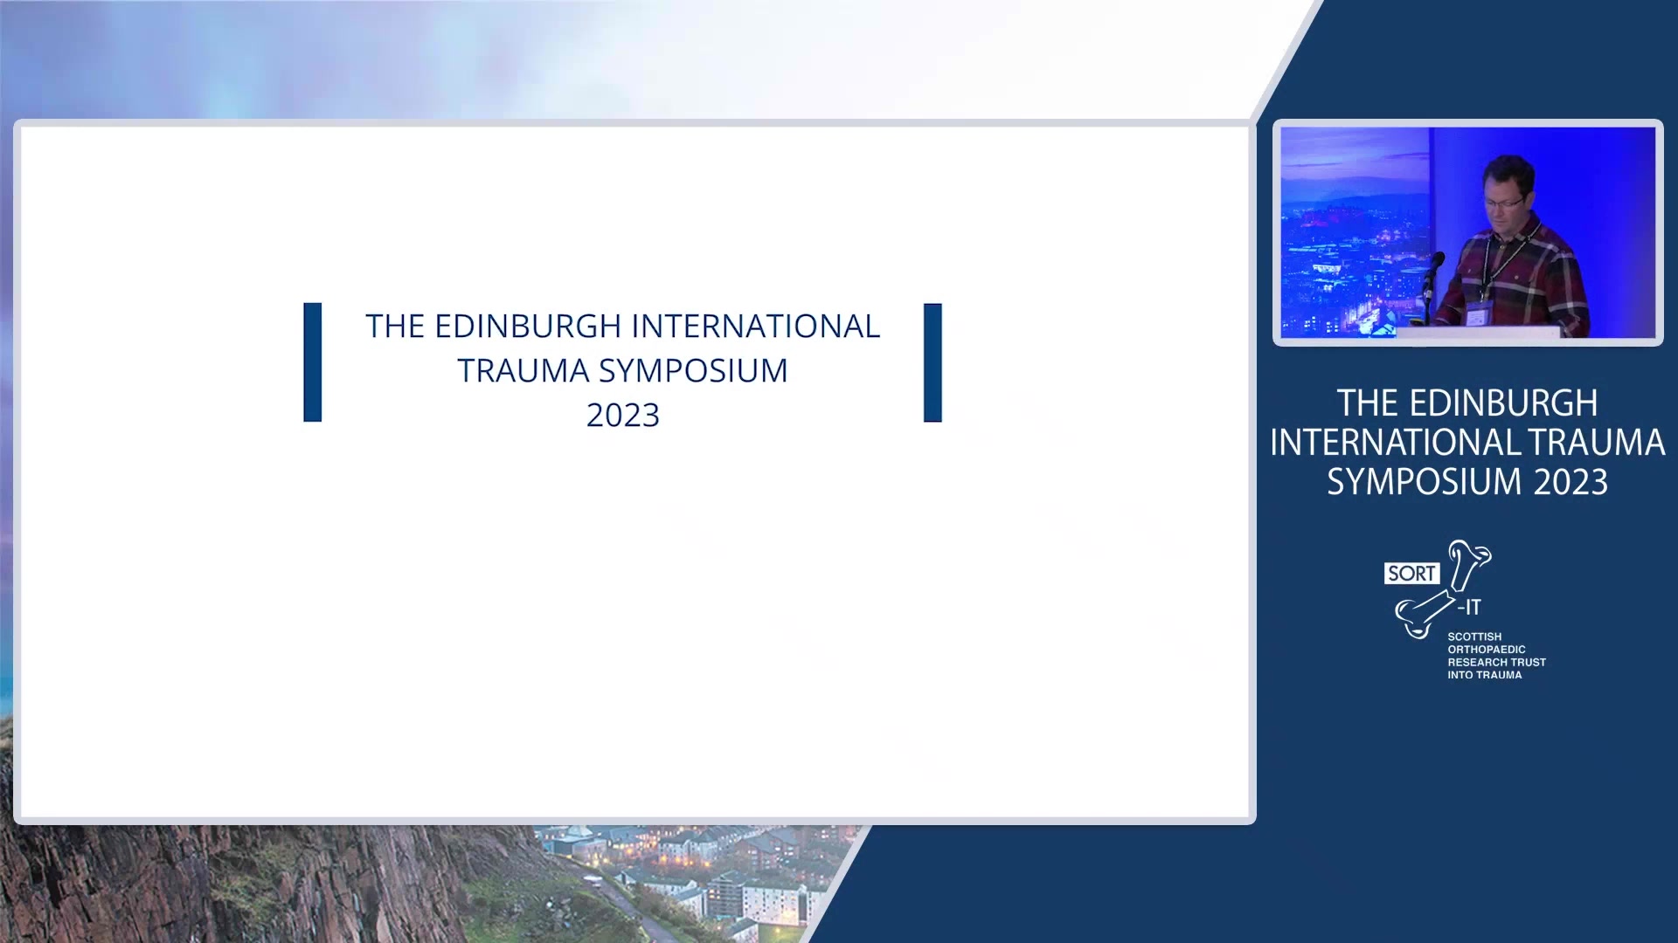Click "Scottish Orthopaedic Research Trust Into Trauma" text
This screenshot has width=1678, height=943.
[1495, 656]
